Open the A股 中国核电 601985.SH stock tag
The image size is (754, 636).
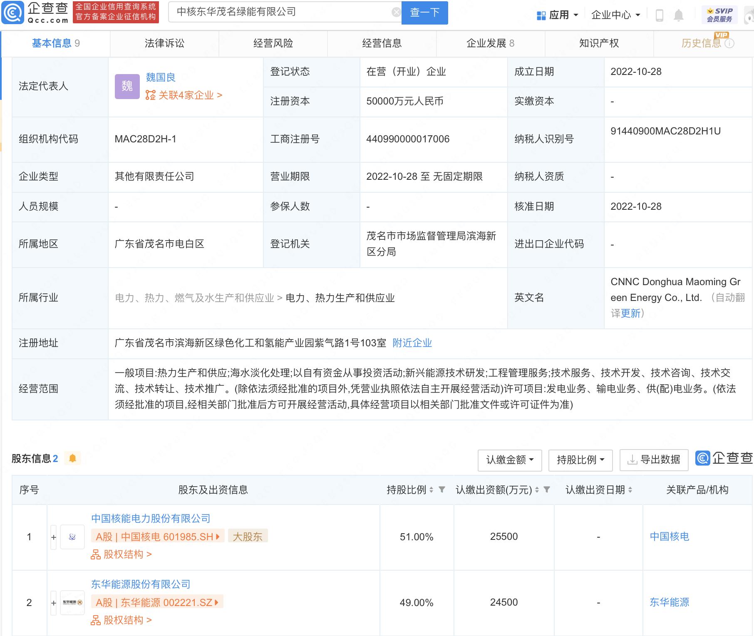(158, 537)
